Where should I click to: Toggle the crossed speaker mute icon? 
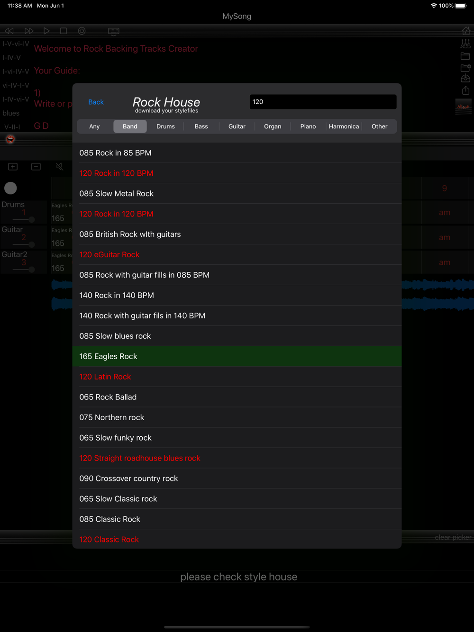click(x=59, y=167)
